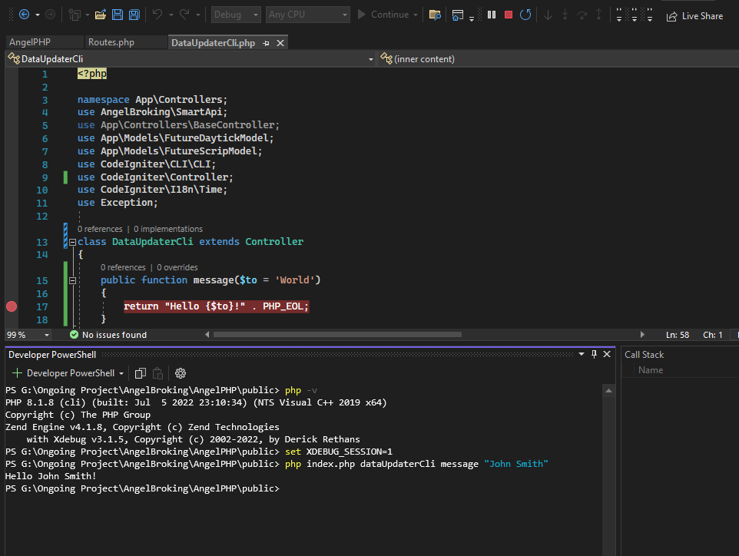
Task: Open the Any CPU platform dropdown
Action: pos(307,15)
